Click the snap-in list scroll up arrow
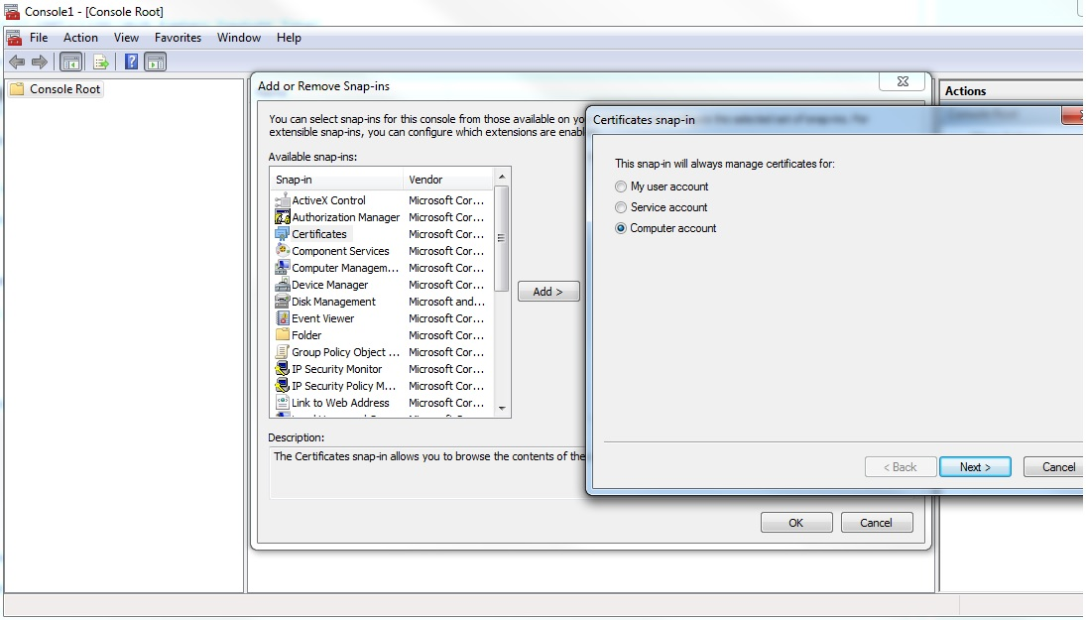The width and height of the screenshot is (1086, 620). tap(502, 177)
